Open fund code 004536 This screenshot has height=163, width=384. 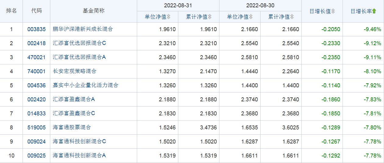[37, 85]
